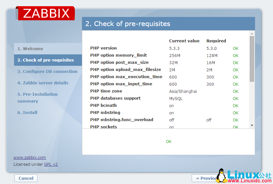
Task: Click 'PHP bcmath' label
Action: [104, 106]
